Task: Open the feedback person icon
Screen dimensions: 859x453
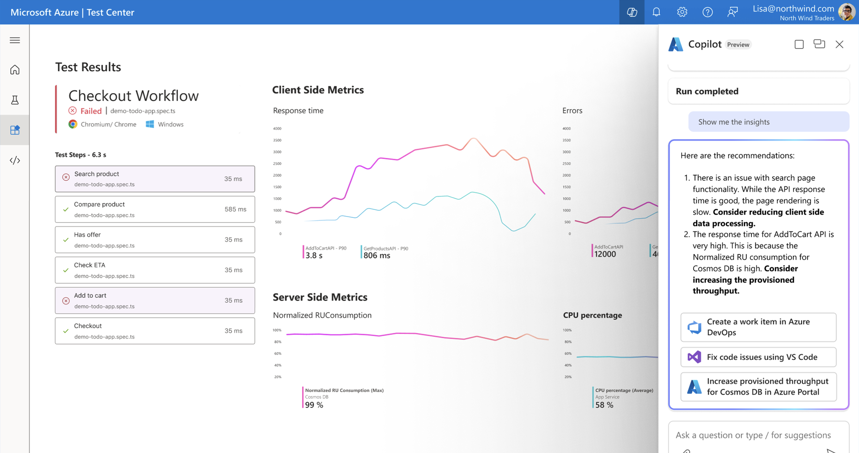Action: (x=733, y=12)
